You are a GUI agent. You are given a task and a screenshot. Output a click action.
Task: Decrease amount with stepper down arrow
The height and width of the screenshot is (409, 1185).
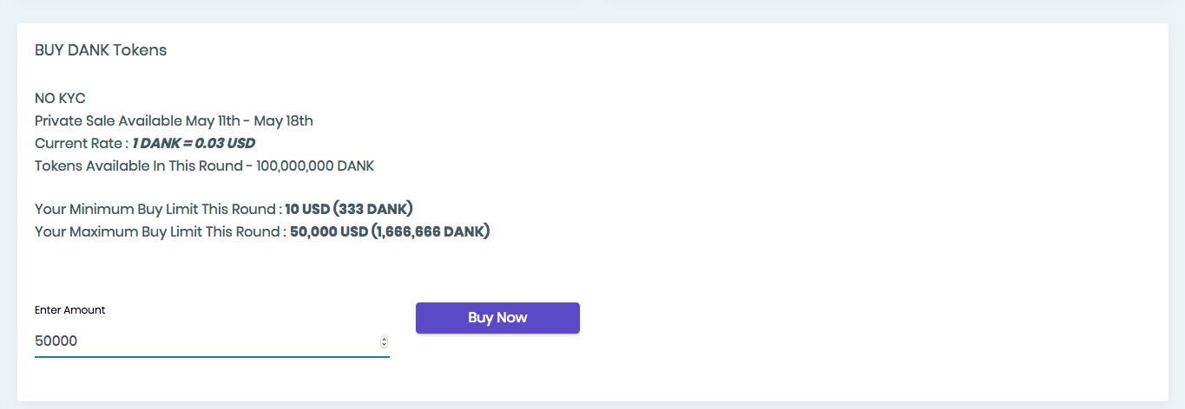click(x=384, y=346)
